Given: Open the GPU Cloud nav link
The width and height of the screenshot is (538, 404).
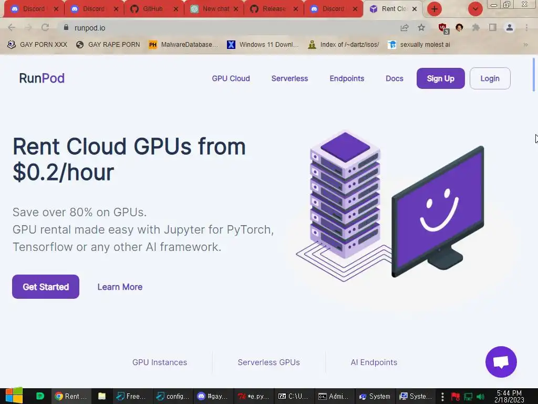Looking at the screenshot, I should tap(231, 78).
